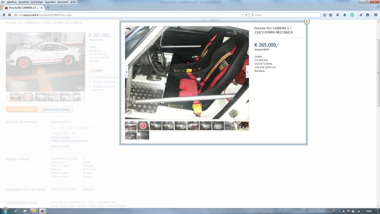The height and width of the screenshot is (214, 380).
Task: Open a new browser tab
Action: coord(48,8)
